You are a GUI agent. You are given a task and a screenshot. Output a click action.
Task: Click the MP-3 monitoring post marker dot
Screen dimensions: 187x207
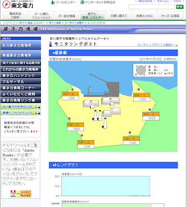[130, 132]
